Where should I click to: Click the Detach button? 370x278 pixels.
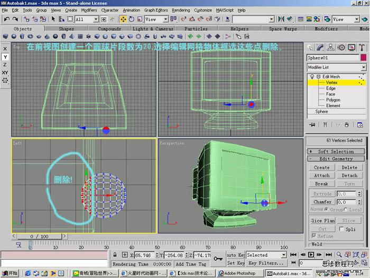coord(349,175)
